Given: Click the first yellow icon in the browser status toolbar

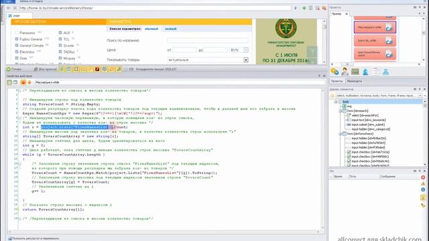Looking at the screenshot, I should 62,70.
